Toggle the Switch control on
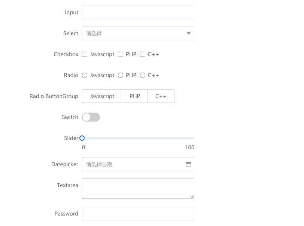The width and height of the screenshot is (304, 226). click(91, 117)
